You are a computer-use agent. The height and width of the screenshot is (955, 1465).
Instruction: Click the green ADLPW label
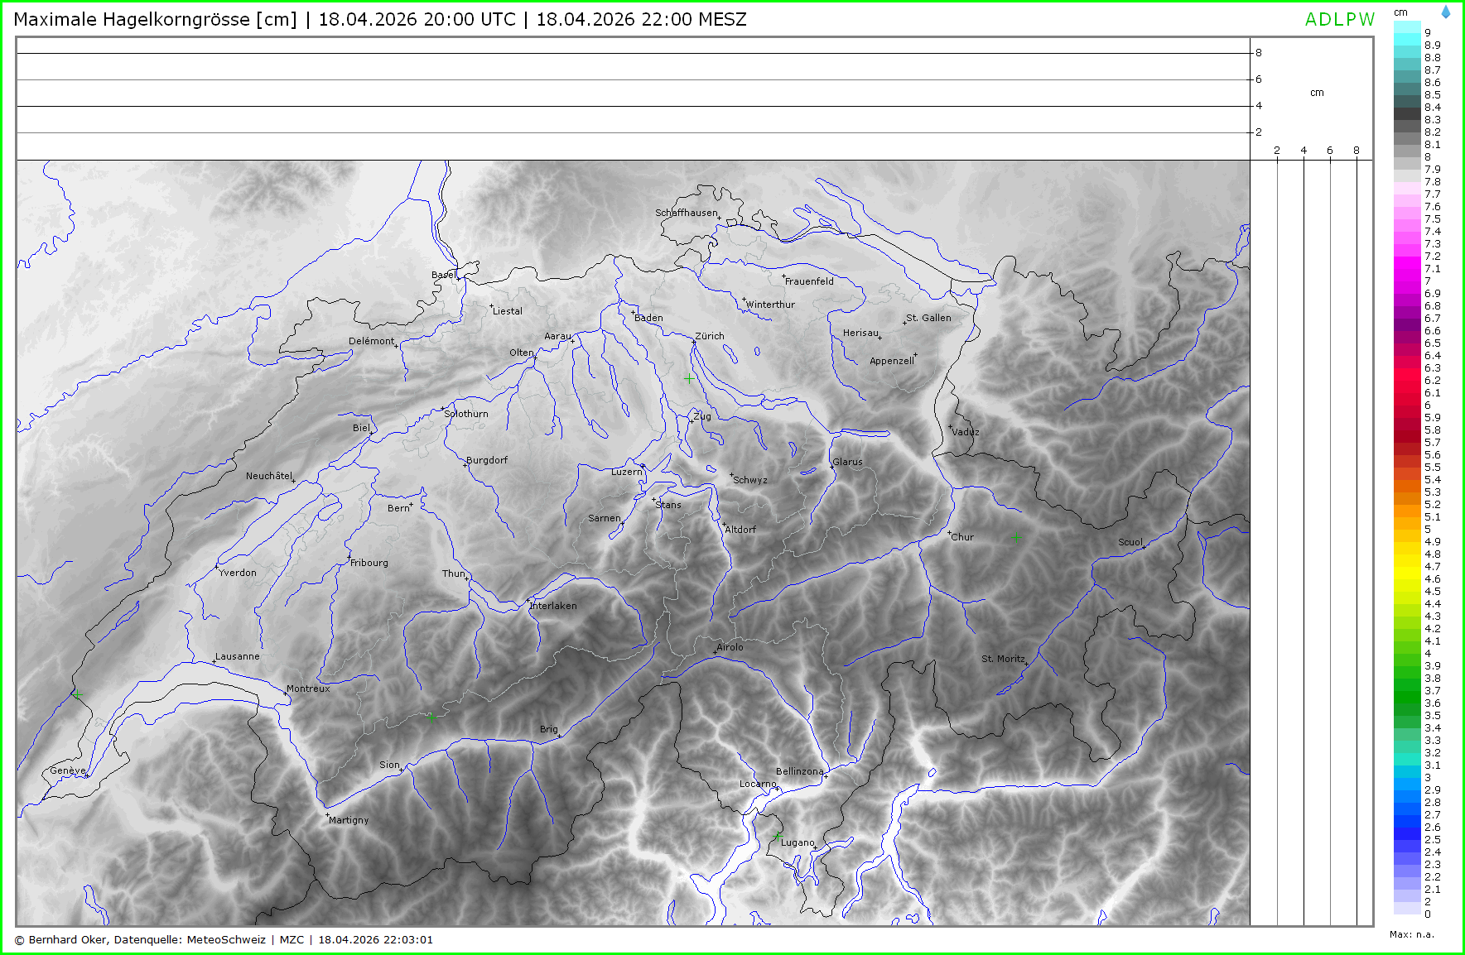[x=1339, y=20]
